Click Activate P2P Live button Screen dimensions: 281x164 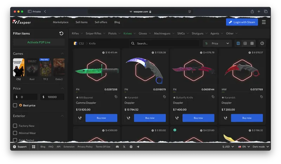coord(39,42)
